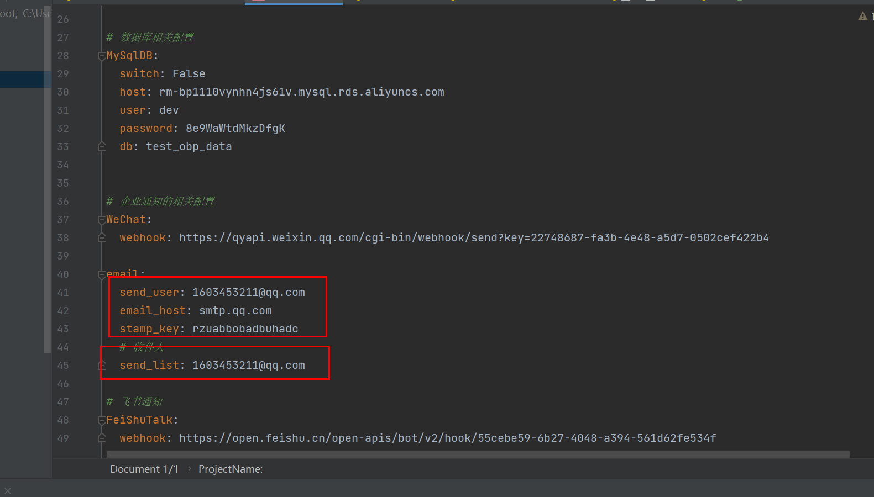Image resolution: width=874 pixels, height=497 pixels.
Task: Click line number 45 in gutter
Action: 63,366
